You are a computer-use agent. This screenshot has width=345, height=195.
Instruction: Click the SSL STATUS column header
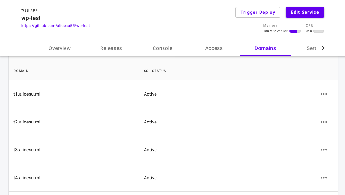(155, 71)
